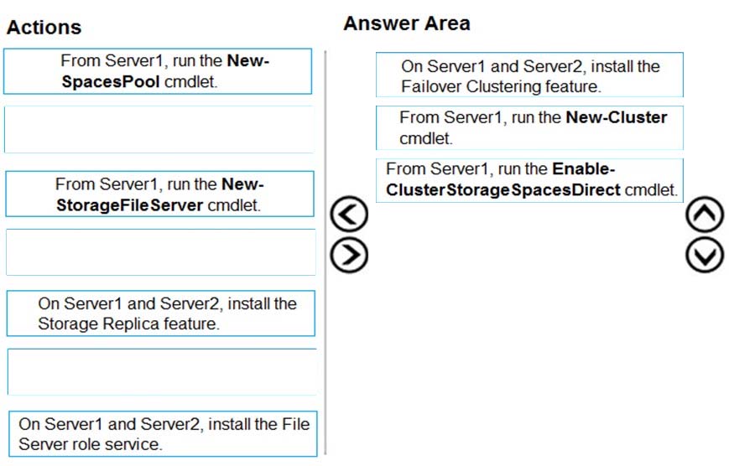
Task: Click the empty slot below New-SpacesPool
Action: (159, 129)
